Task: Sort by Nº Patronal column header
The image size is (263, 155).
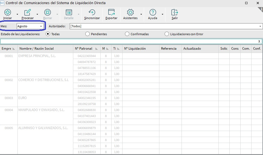Action: [x=87, y=49]
